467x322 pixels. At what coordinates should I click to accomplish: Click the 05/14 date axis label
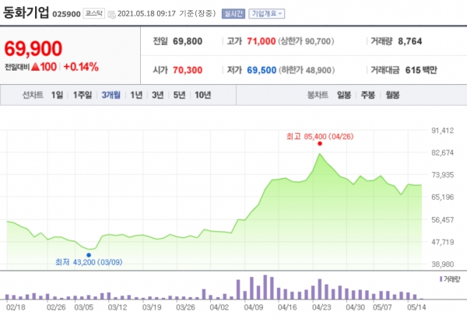point(416,307)
